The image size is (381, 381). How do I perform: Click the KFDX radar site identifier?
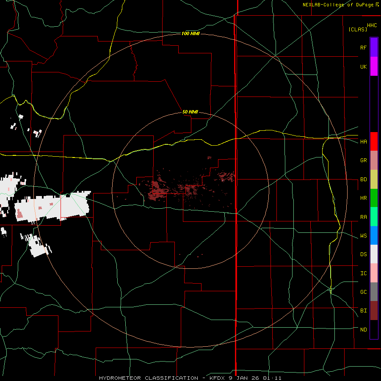(x=218, y=378)
